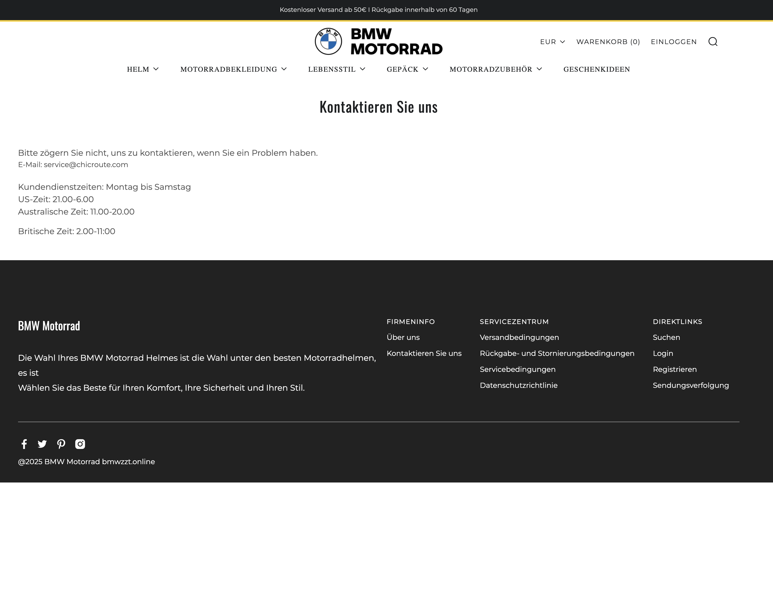
Task: Open the Twitter icon in the footer
Action: coord(42,444)
